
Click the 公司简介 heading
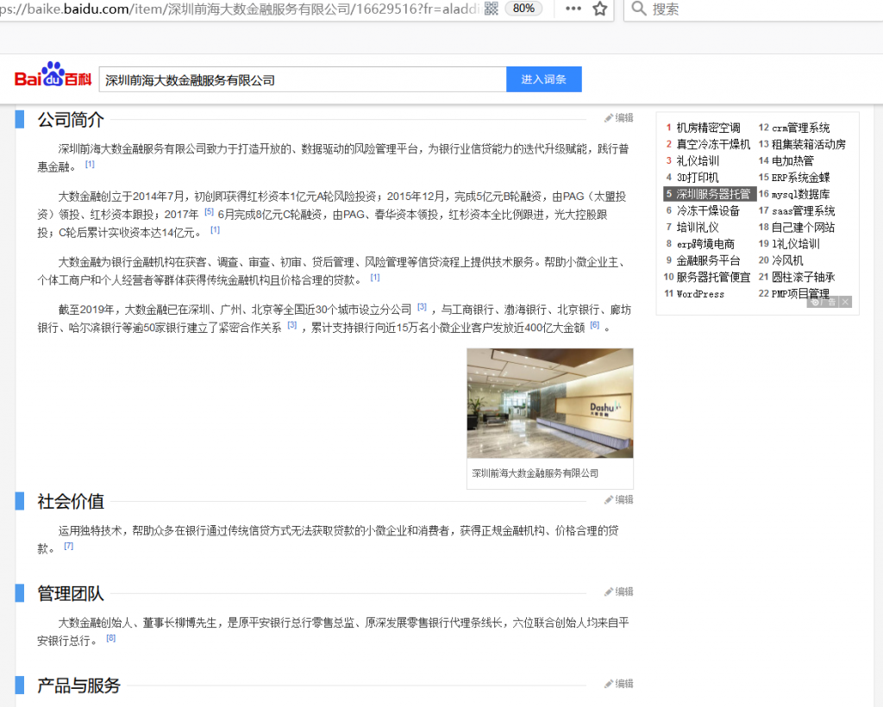(x=71, y=120)
